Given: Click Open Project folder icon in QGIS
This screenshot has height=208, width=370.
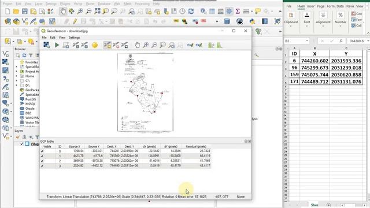Looking at the screenshot, I should [x=16, y=11].
